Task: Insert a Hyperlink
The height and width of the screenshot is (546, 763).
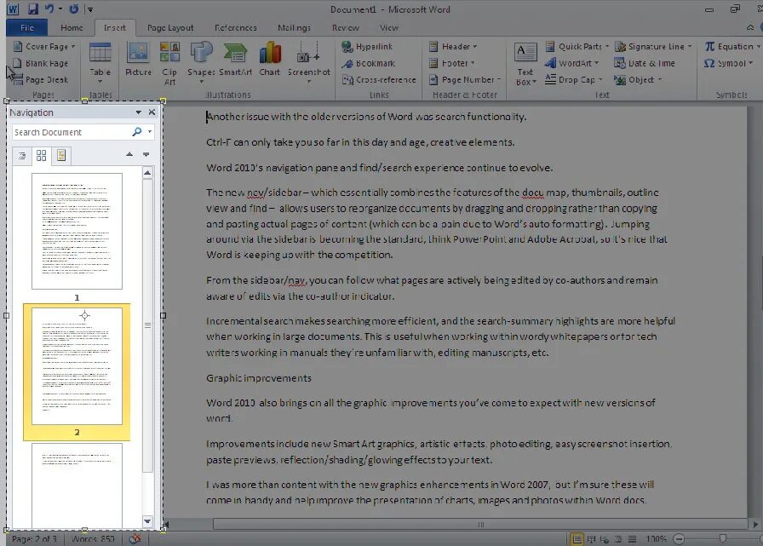Action: [x=367, y=46]
